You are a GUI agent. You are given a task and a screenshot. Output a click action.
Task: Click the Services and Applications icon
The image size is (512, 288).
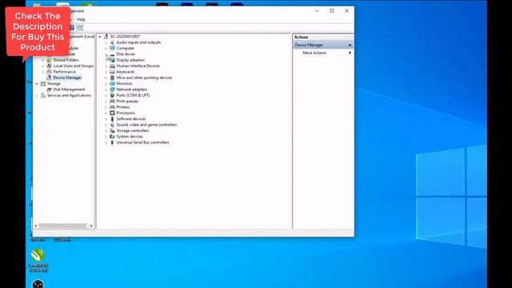[x=43, y=95]
